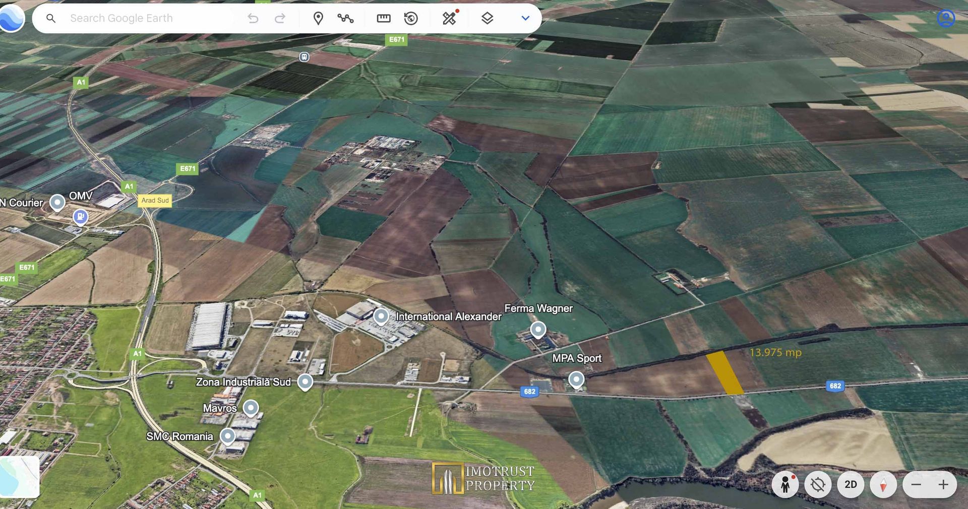Open Street View pegman
The width and height of the screenshot is (968, 509).
click(785, 485)
